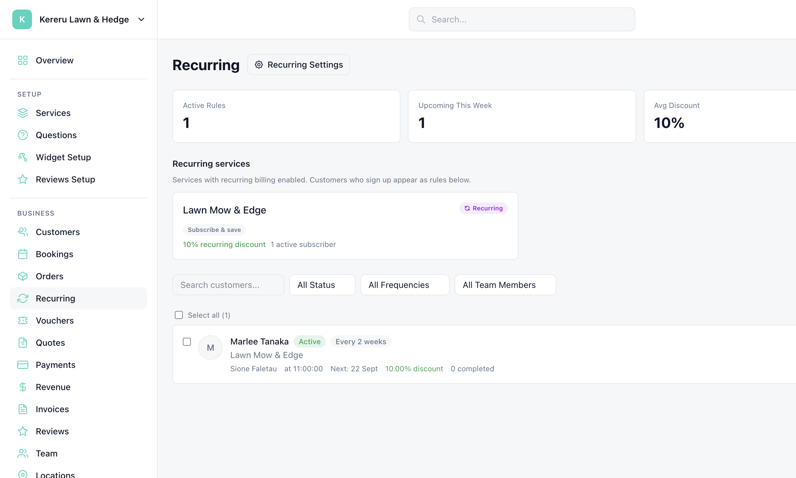Click the Widget Setup icon
The width and height of the screenshot is (796, 478).
pos(22,157)
